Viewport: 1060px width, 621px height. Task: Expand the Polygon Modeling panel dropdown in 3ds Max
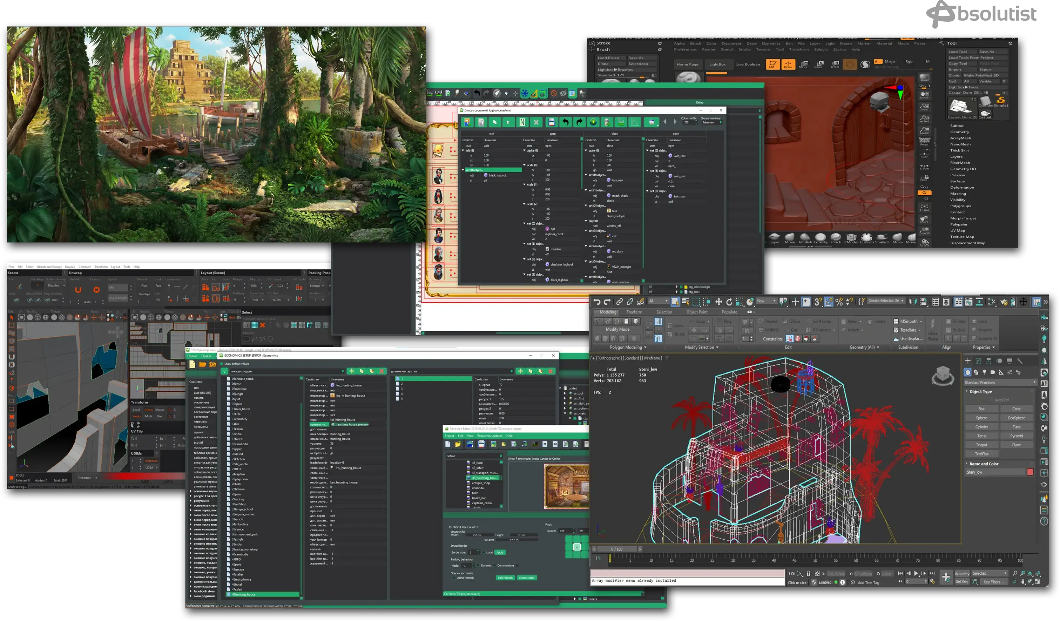point(628,347)
